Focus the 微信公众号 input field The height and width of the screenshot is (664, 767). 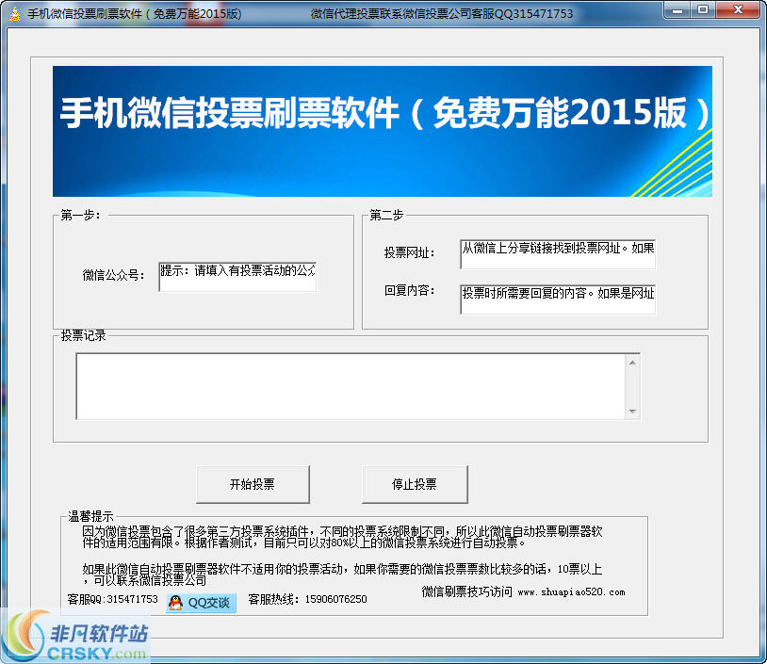pyautogui.click(x=237, y=277)
